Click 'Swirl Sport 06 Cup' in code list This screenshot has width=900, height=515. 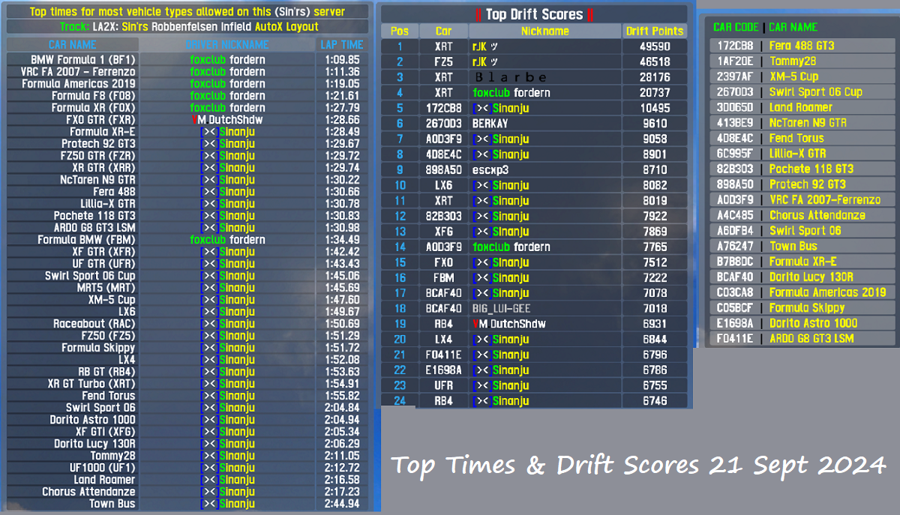tap(816, 92)
